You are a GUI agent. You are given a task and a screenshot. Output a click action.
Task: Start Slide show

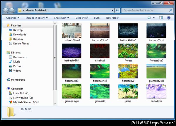pos(82,18)
